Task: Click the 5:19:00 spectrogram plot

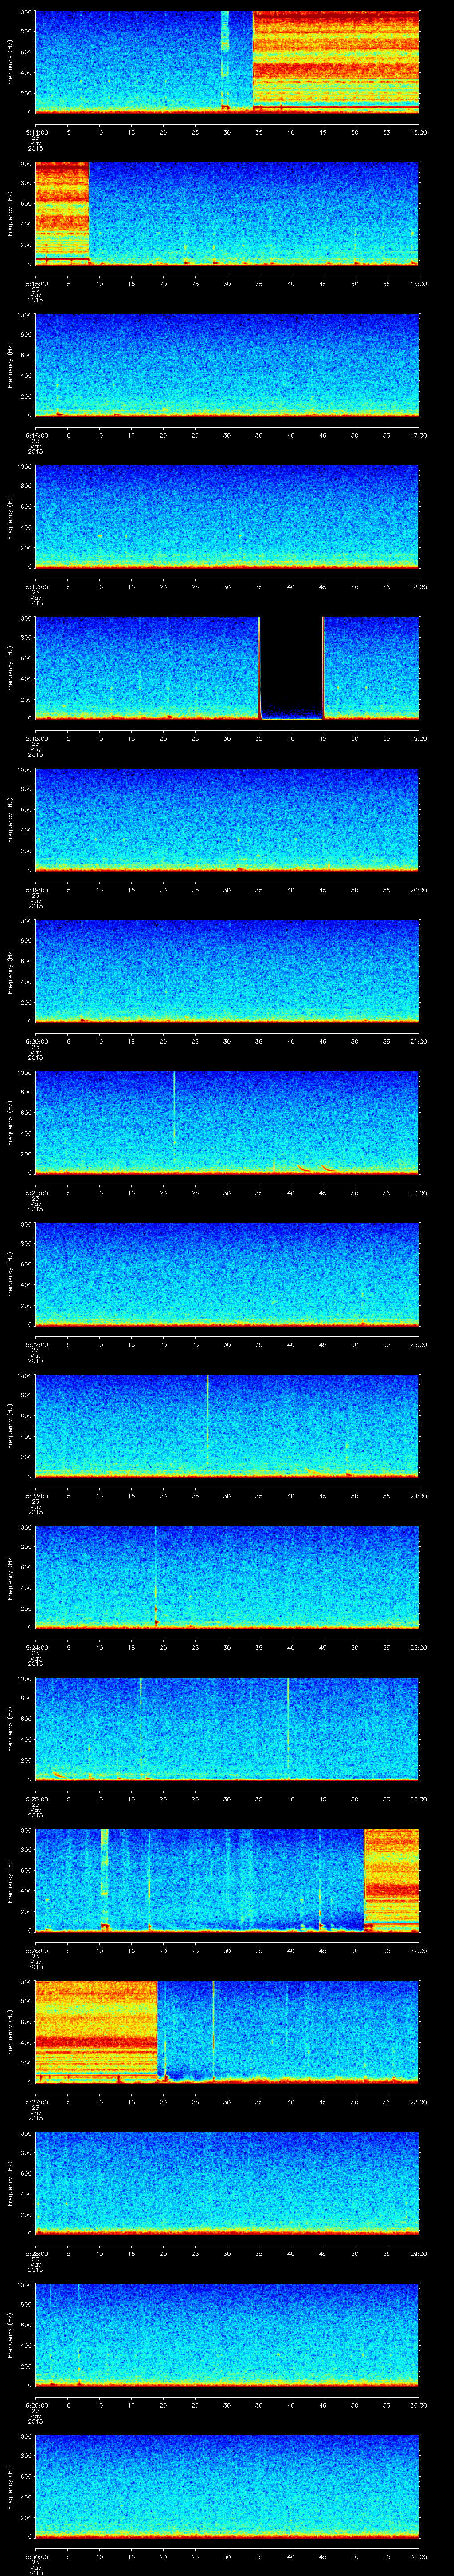Action: (227, 819)
